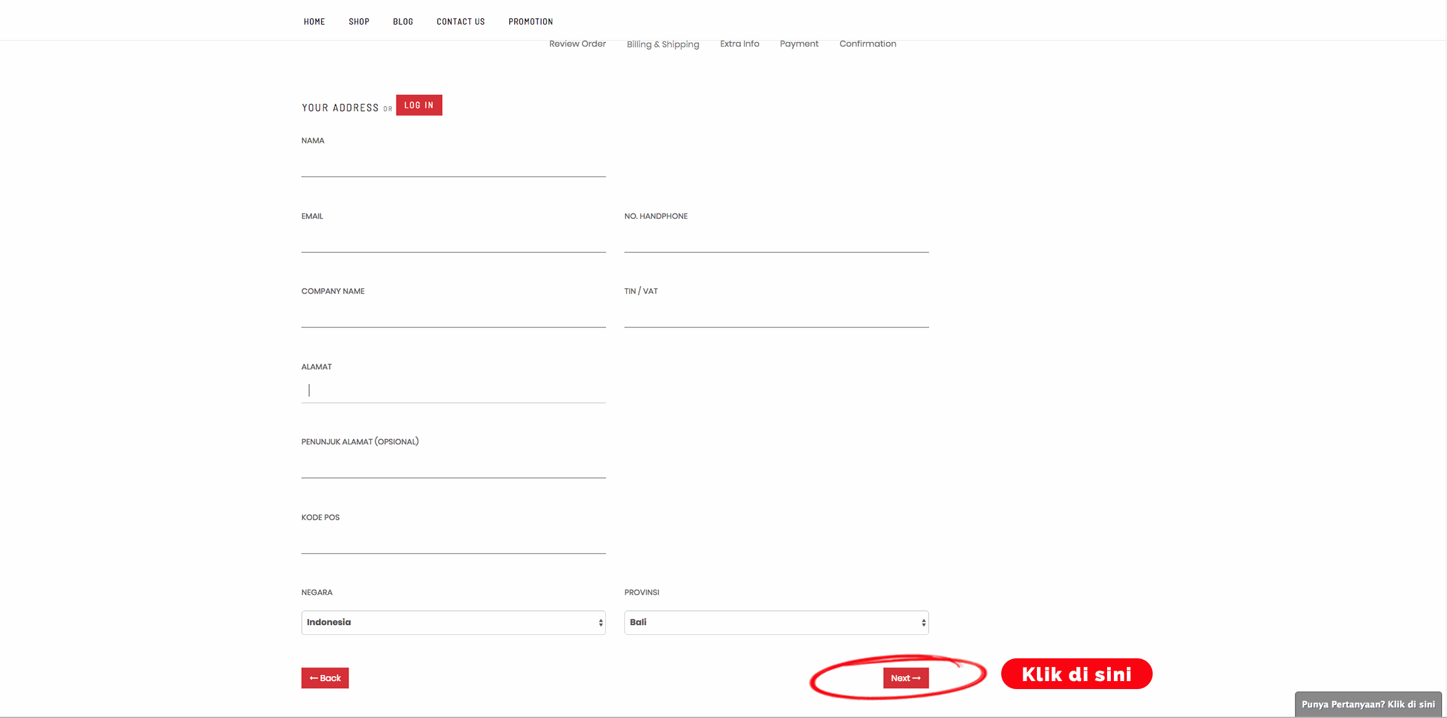Open the Negara dropdown showing Indonesia

[453, 623]
